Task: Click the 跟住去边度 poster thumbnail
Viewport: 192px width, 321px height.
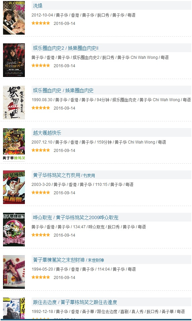Action: point(14,308)
